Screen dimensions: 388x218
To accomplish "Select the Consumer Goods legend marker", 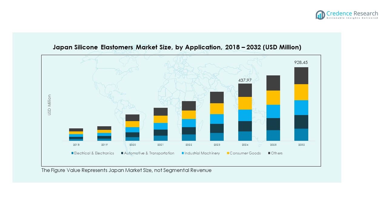I will coord(228,153).
